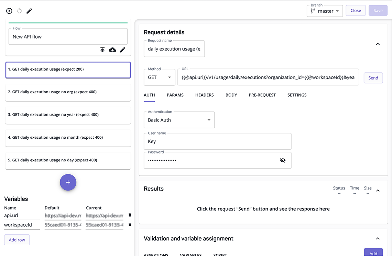Viewport: 392px width, 256px height.
Task: Click the cloud download icon on the flow card
Action: (112, 50)
